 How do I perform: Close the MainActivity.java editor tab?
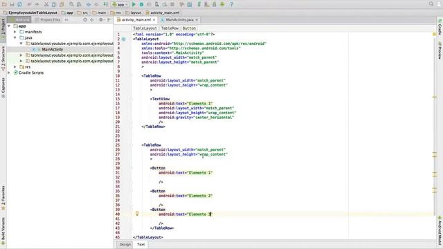point(197,20)
